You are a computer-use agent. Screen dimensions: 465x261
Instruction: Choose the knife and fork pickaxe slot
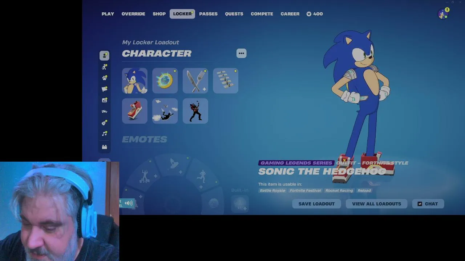(195, 80)
